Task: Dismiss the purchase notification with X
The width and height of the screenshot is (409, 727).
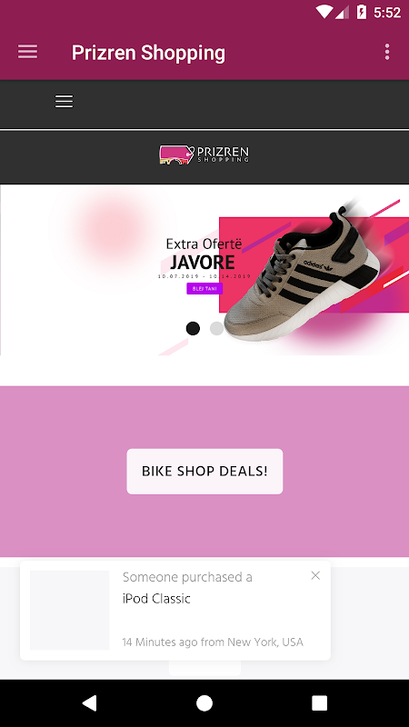Action: pyautogui.click(x=315, y=575)
